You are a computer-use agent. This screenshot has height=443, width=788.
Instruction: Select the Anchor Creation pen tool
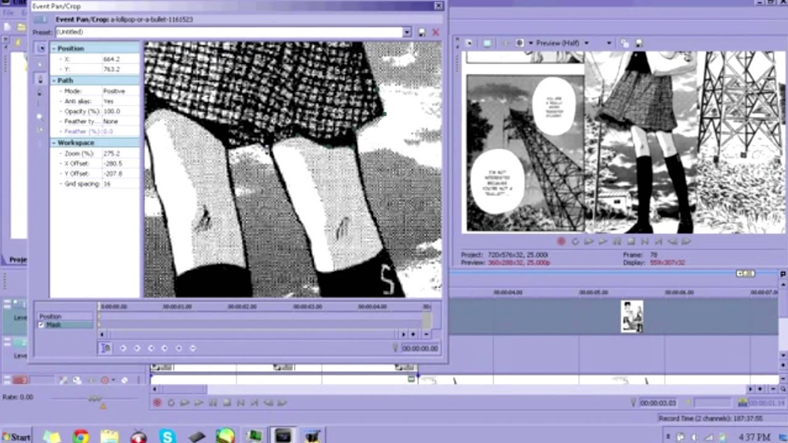pos(41,79)
